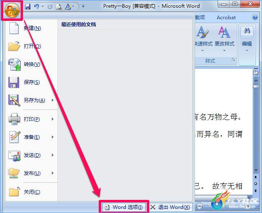Click the Select Browse Object circle button
Viewport: 262px width, 213px height.
click(256, 184)
